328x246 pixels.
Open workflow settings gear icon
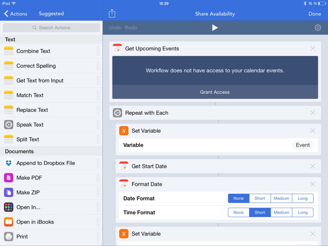click(x=318, y=28)
